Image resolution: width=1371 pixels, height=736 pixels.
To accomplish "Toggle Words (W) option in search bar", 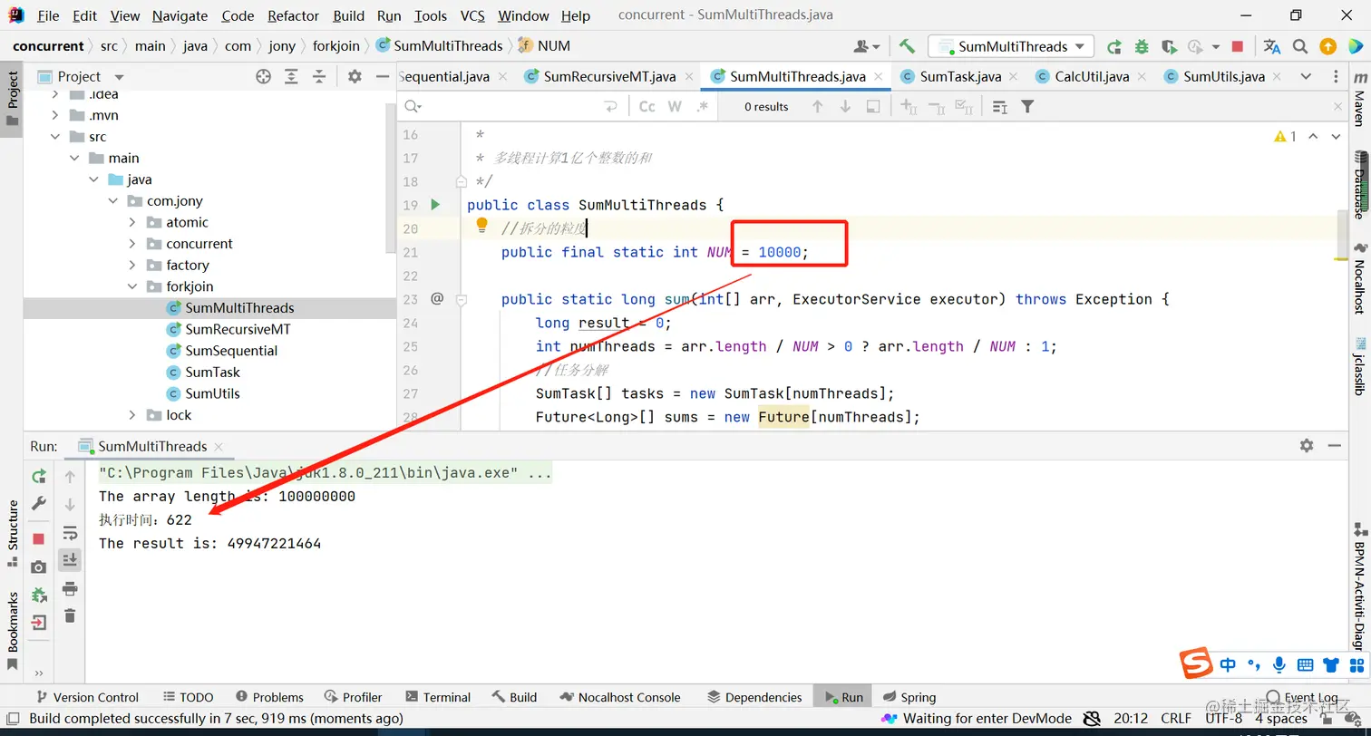I will (675, 107).
